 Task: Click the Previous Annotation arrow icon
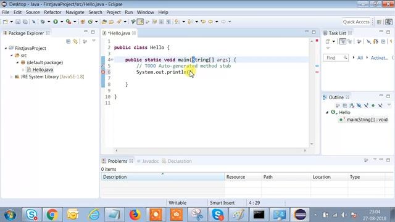pos(190,22)
